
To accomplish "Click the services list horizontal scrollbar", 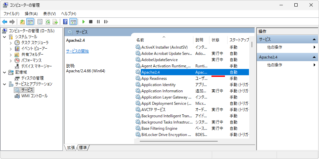I will 179,141.
